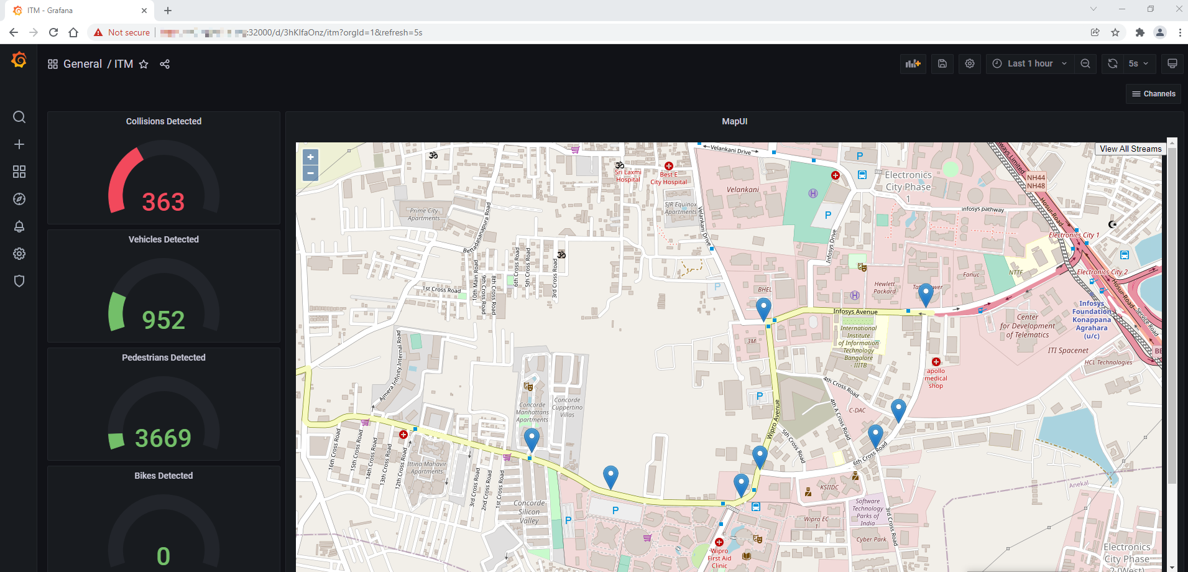The width and height of the screenshot is (1188, 572).
Task: Click the View All Streams button
Action: [x=1130, y=149]
